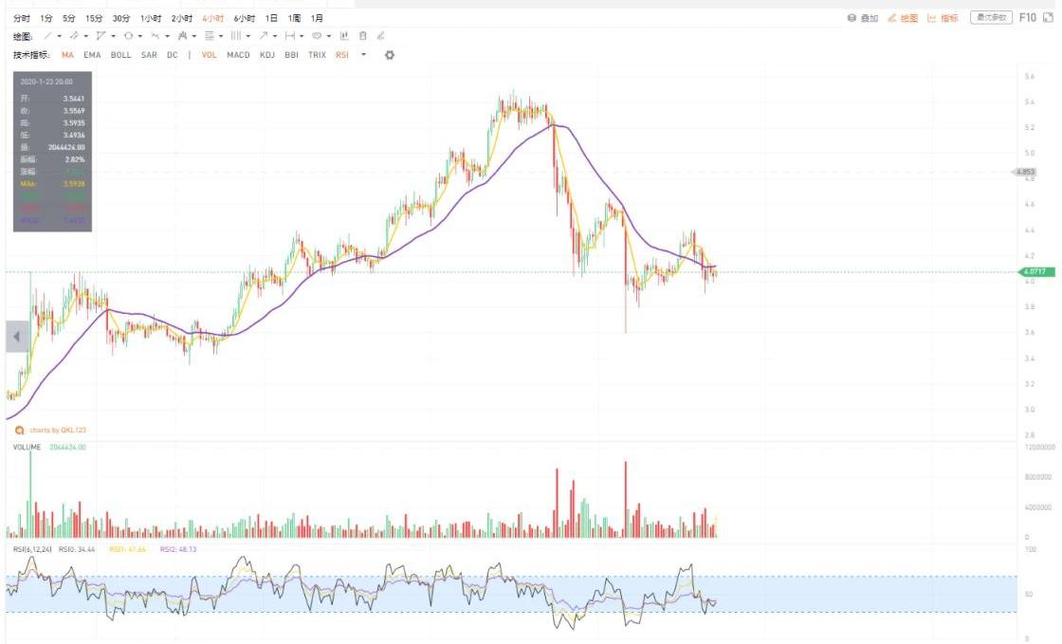1062x644 pixels.
Task: Expand the dropdown arrow after RSI
Action: (x=364, y=55)
